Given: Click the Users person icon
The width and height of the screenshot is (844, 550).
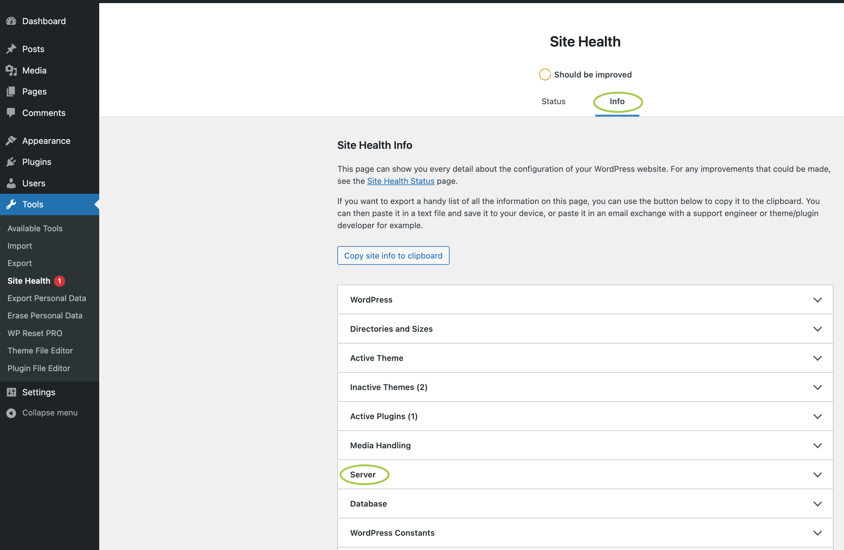Looking at the screenshot, I should pyautogui.click(x=11, y=183).
